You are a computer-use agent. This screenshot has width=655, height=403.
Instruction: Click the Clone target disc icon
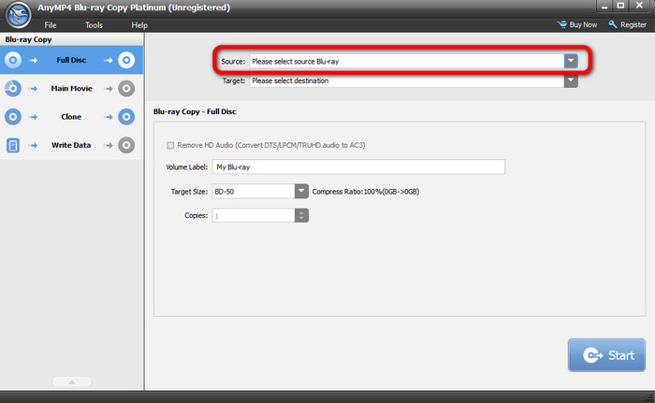pyautogui.click(x=126, y=117)
